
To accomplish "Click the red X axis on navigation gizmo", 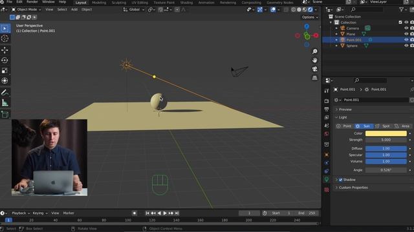I will tap(316, 35).
